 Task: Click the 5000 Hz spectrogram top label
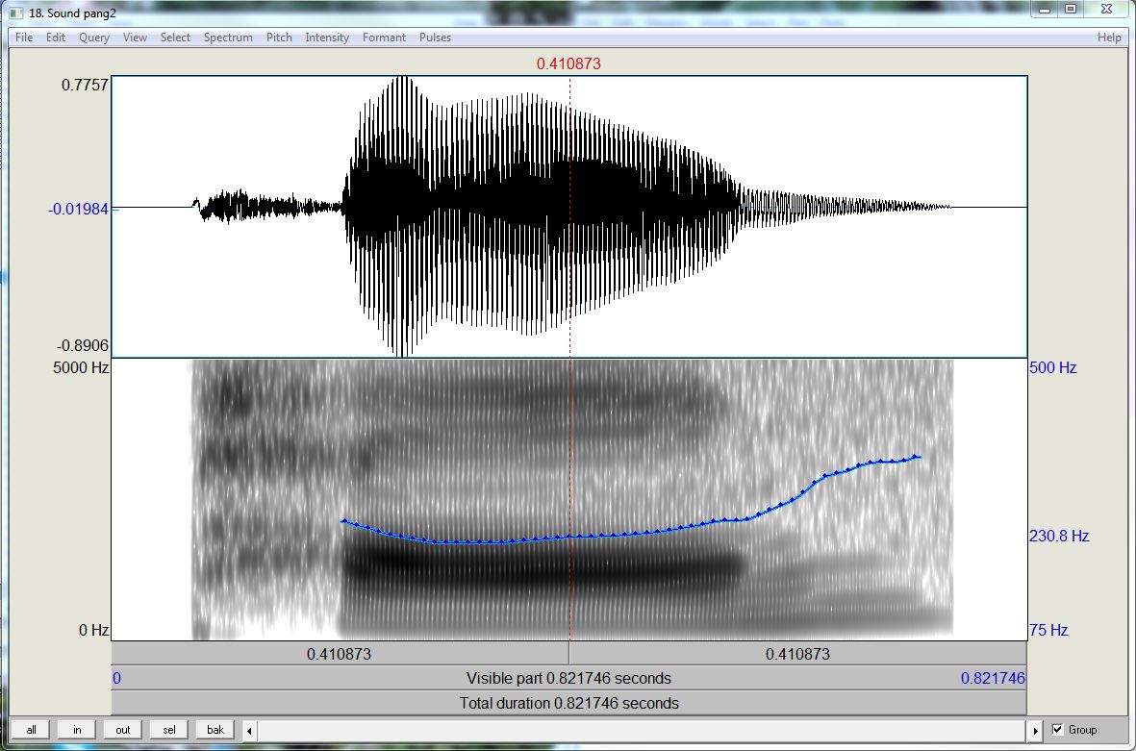point(81,367)
